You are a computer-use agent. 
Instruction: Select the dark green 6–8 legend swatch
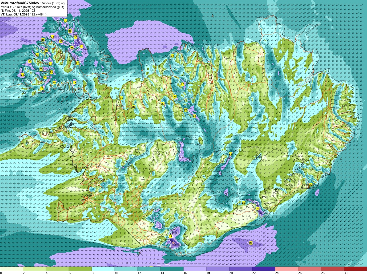pyautogui.click(x=80, y=269)
